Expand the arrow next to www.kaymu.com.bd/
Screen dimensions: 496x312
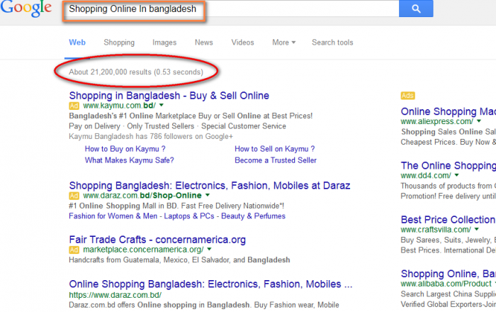click(162, 105)
